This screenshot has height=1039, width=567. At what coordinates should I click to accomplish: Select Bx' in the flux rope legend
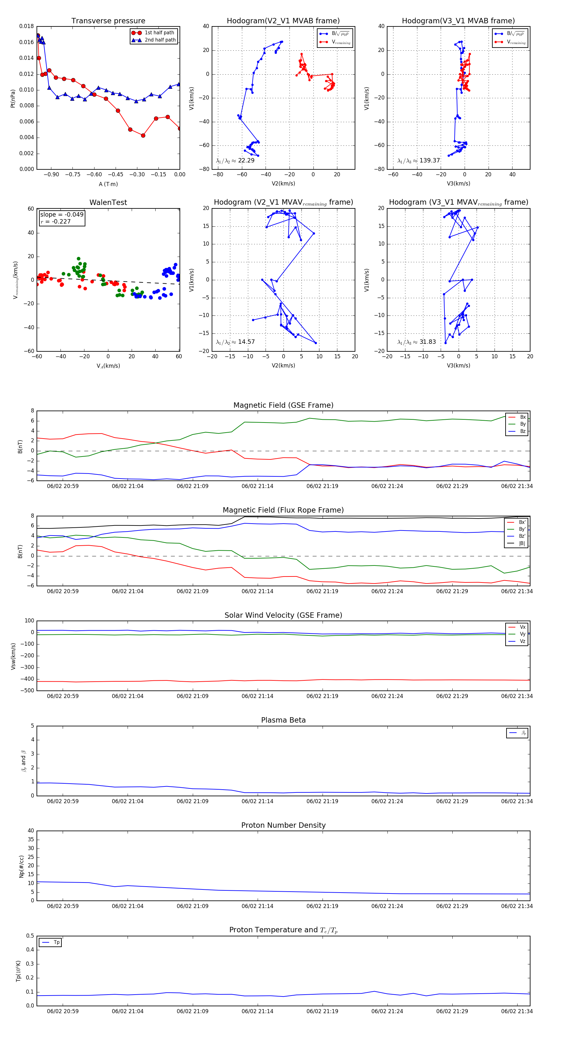(517, 522)
